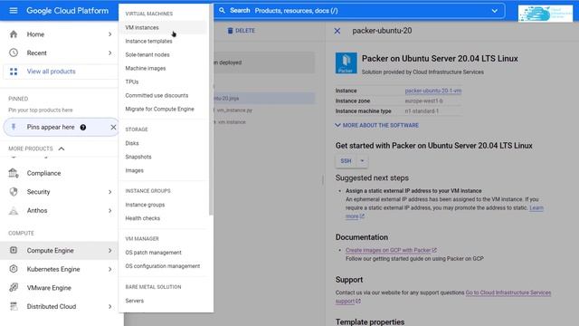This screenshot has width=579, height=326.
Task: Click the VMware Engine icon
Action: (x=14, y=288)
